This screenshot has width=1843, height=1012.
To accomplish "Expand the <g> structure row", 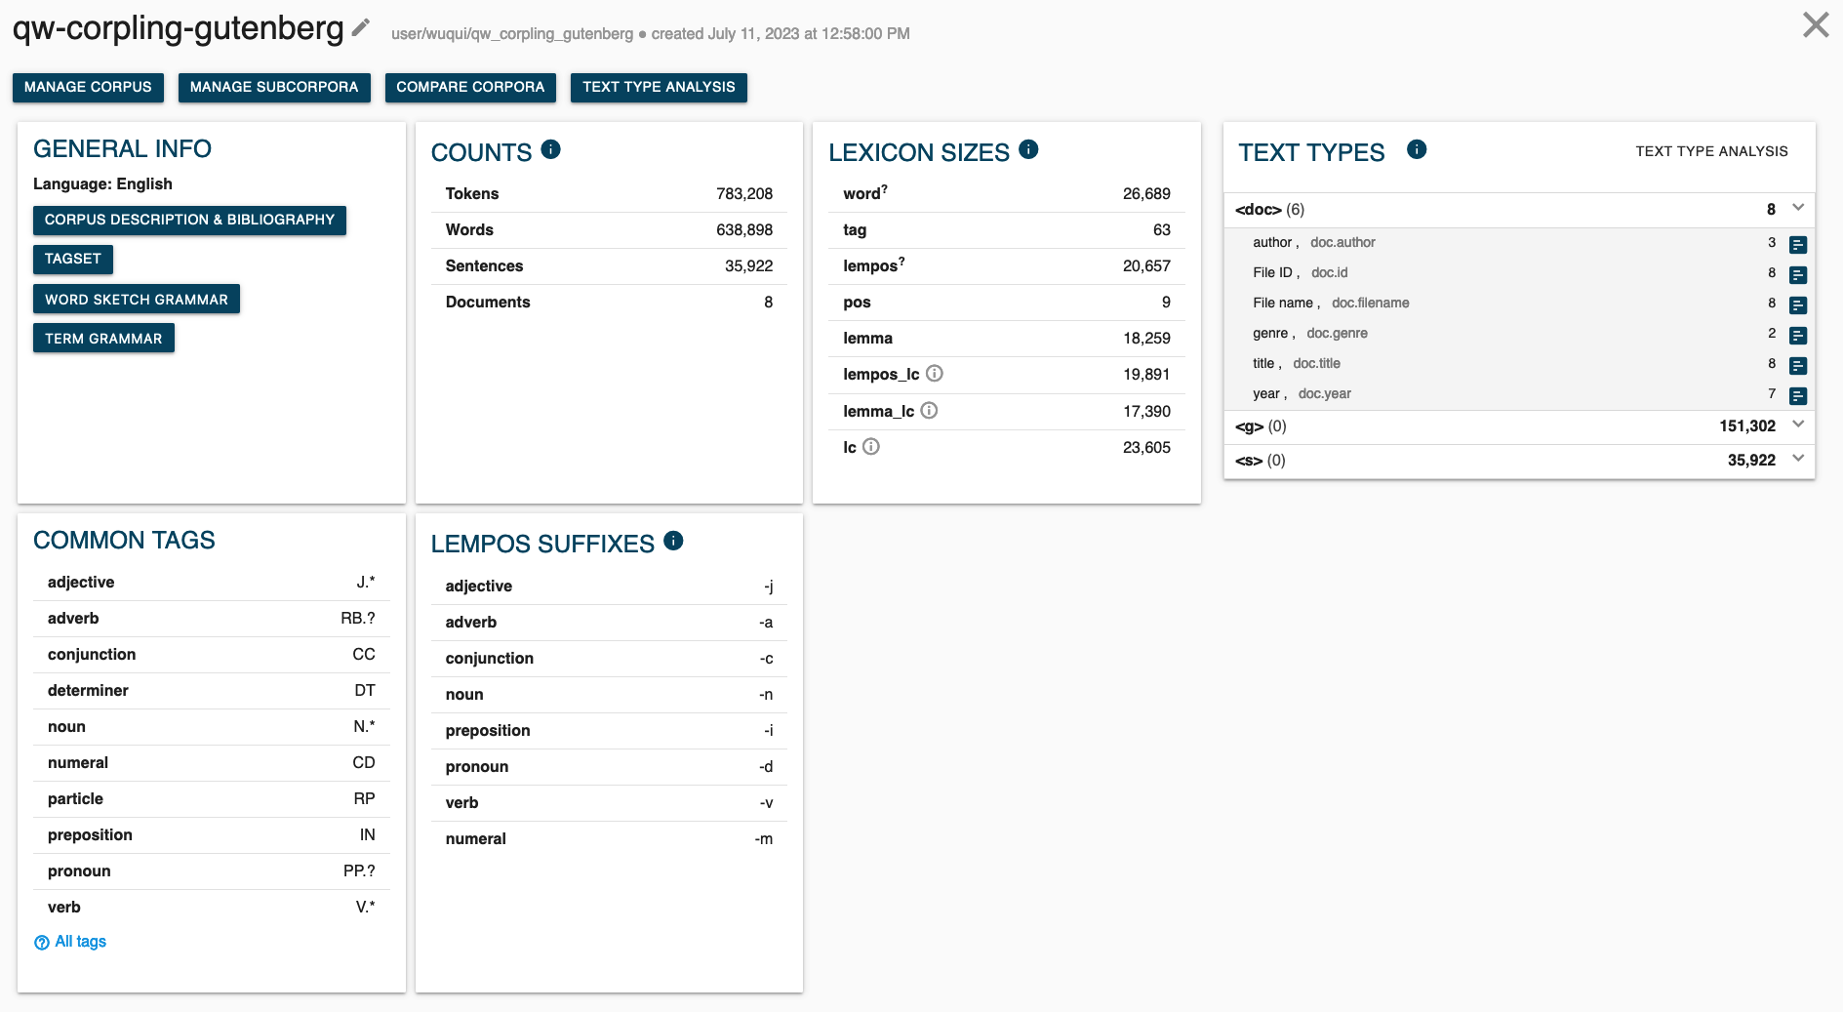I will click(x=1798, y=425).
